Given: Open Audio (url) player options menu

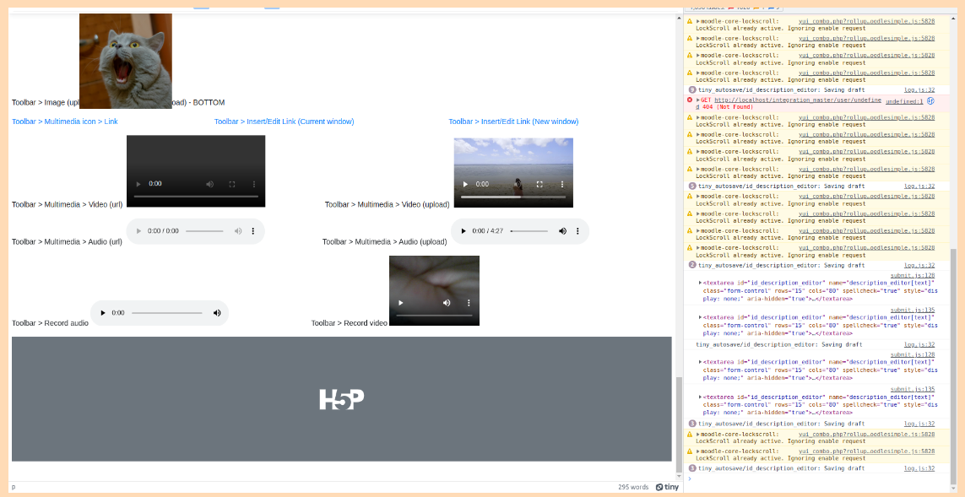Looking at the screenshot, I should coord(253,230).
